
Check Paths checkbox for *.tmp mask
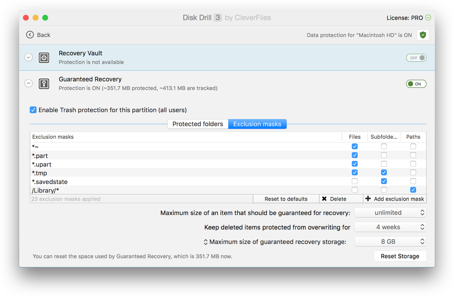(x=413, y=172)
